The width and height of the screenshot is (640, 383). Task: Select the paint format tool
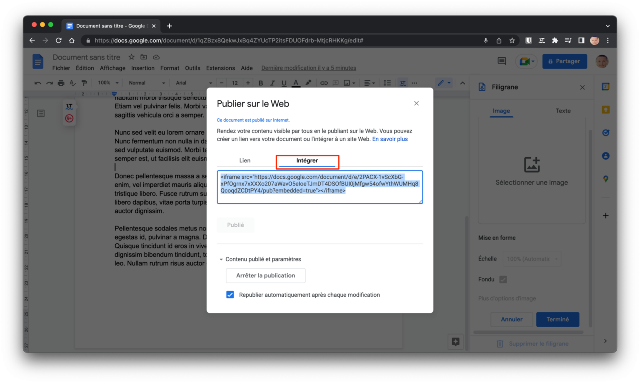click(x=84, y=83)
